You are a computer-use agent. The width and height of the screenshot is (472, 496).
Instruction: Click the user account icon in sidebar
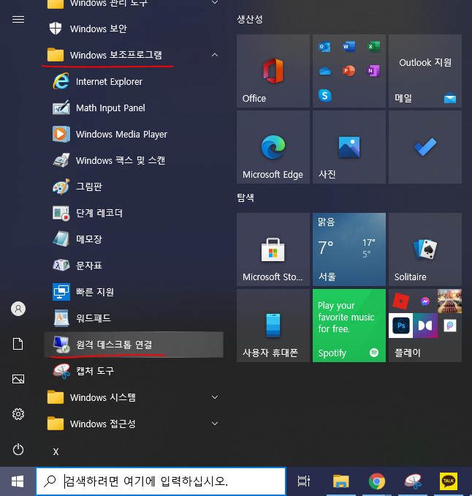(x=18, y=309)
